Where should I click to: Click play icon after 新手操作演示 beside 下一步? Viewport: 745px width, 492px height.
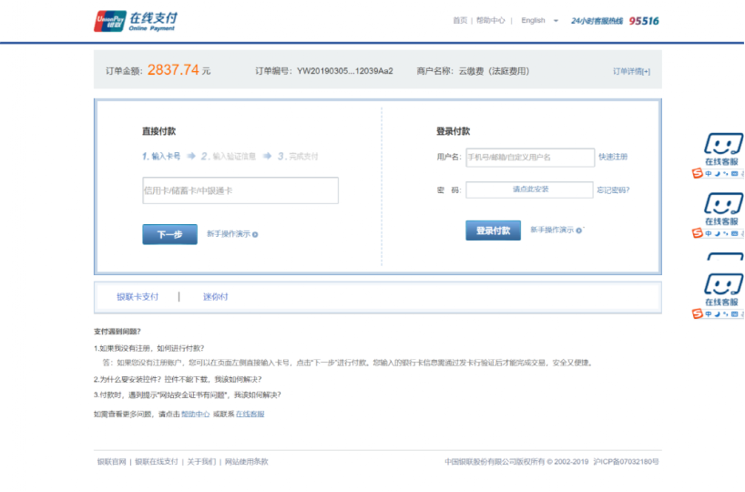(255, 234)
